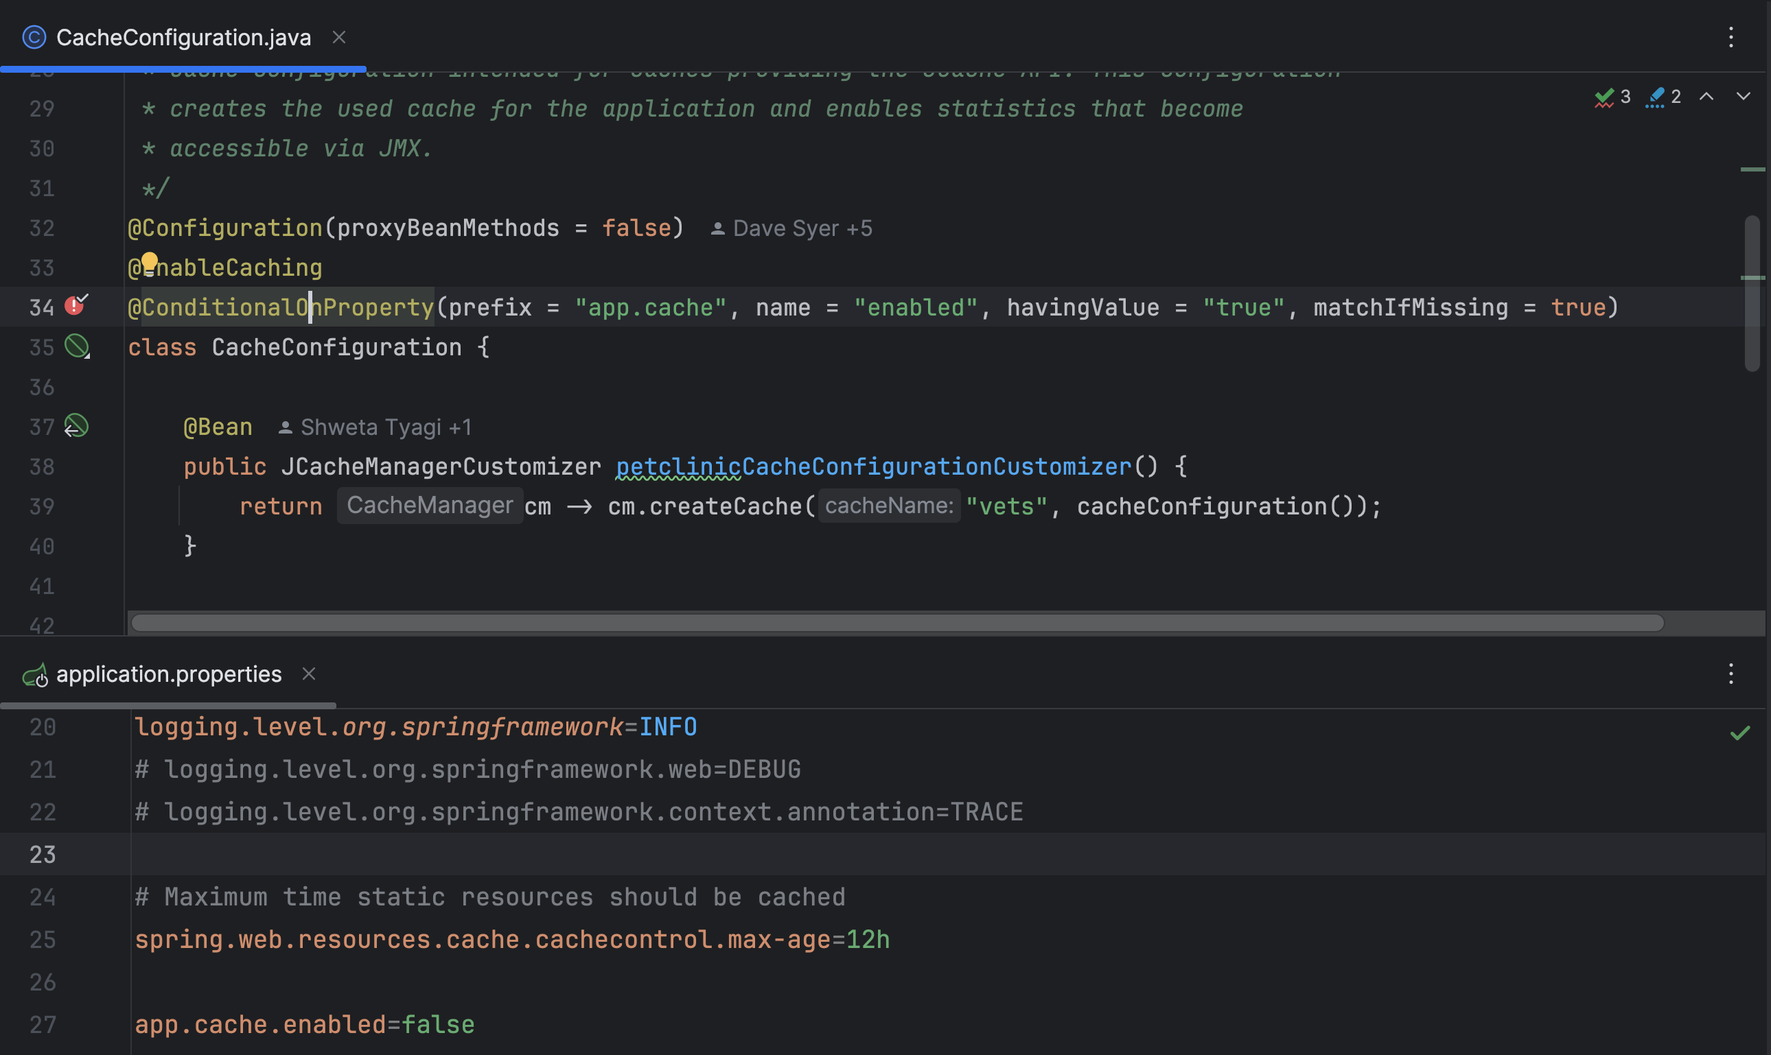Image resolution: width=1771 pixels, height=1055 pixels.
Task: Go to next highlighted error with the down arrow
Action: (1744, 97)
